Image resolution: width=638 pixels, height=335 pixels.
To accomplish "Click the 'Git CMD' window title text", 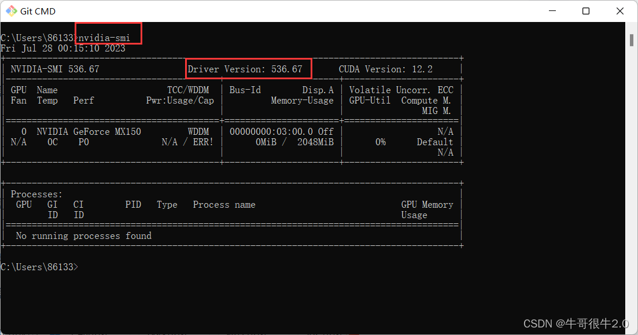I will pyautogui.click(x=38, y=12).
